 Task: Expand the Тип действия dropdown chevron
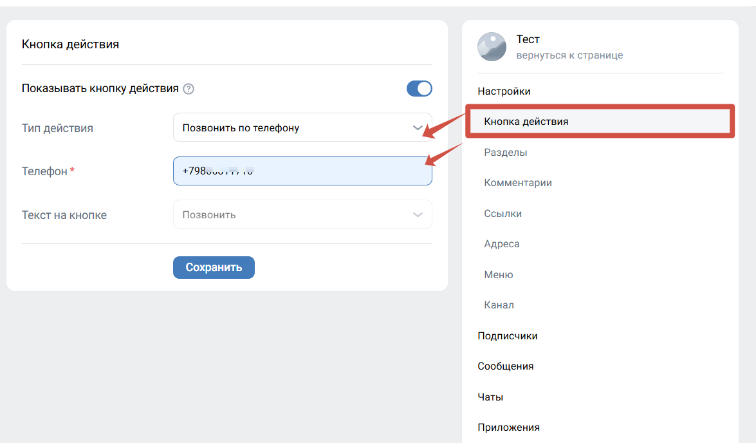point(418,128)
